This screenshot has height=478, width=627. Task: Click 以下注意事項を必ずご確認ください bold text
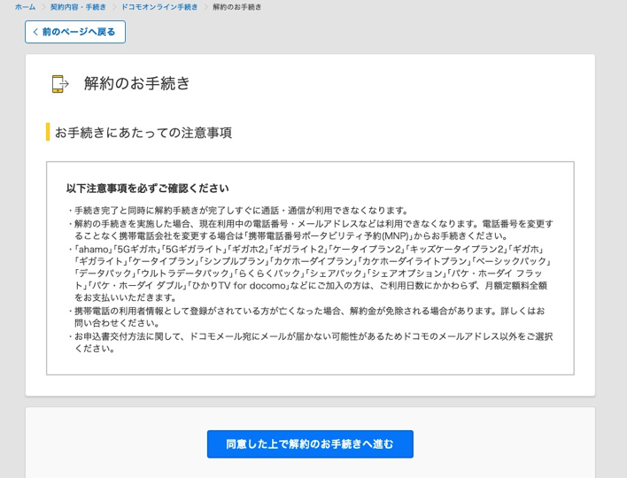click(148, 189)
